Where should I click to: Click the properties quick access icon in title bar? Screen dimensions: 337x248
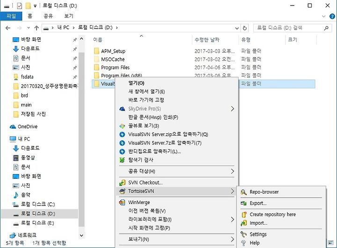tap(19, 6)
